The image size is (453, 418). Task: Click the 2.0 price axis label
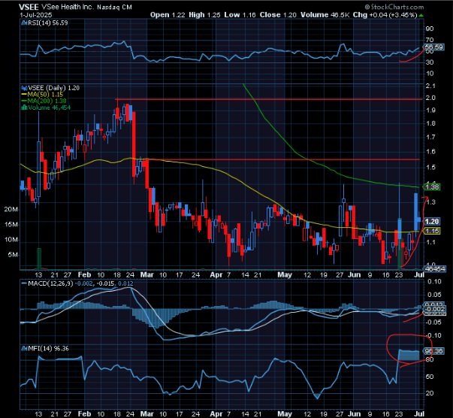[430, 98]
